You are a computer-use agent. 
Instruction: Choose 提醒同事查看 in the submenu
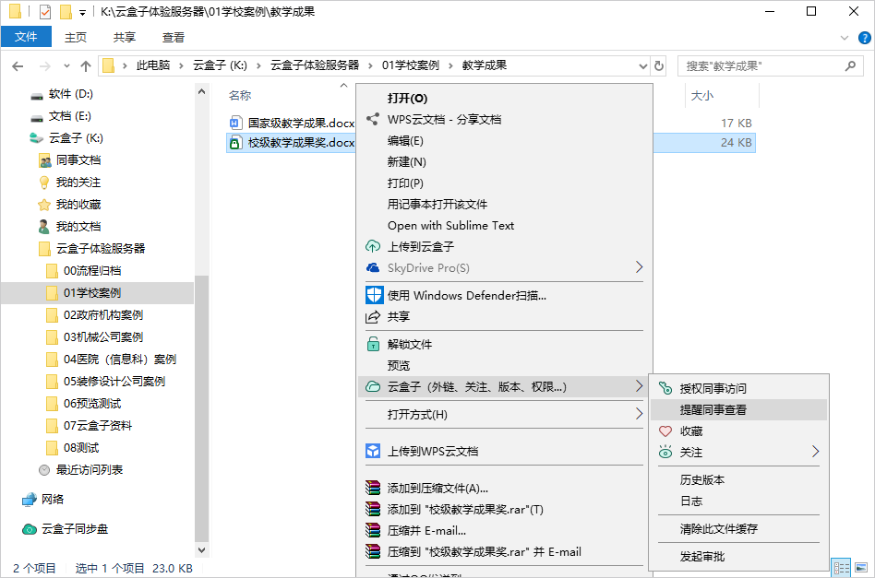(738, 409)
